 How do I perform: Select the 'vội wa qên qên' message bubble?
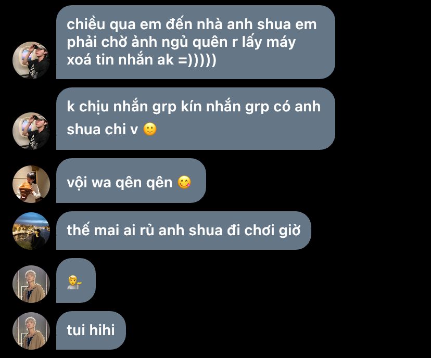point(131,181)
